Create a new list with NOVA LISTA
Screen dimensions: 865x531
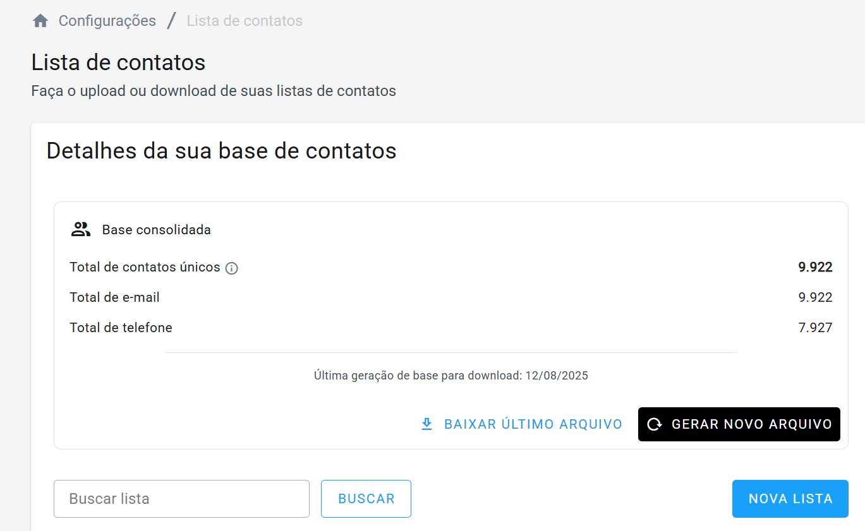790,499
